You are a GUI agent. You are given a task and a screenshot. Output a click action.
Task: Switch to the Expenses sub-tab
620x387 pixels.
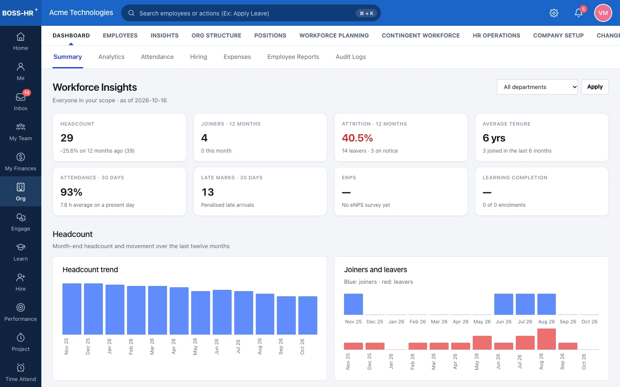[237, 57]
